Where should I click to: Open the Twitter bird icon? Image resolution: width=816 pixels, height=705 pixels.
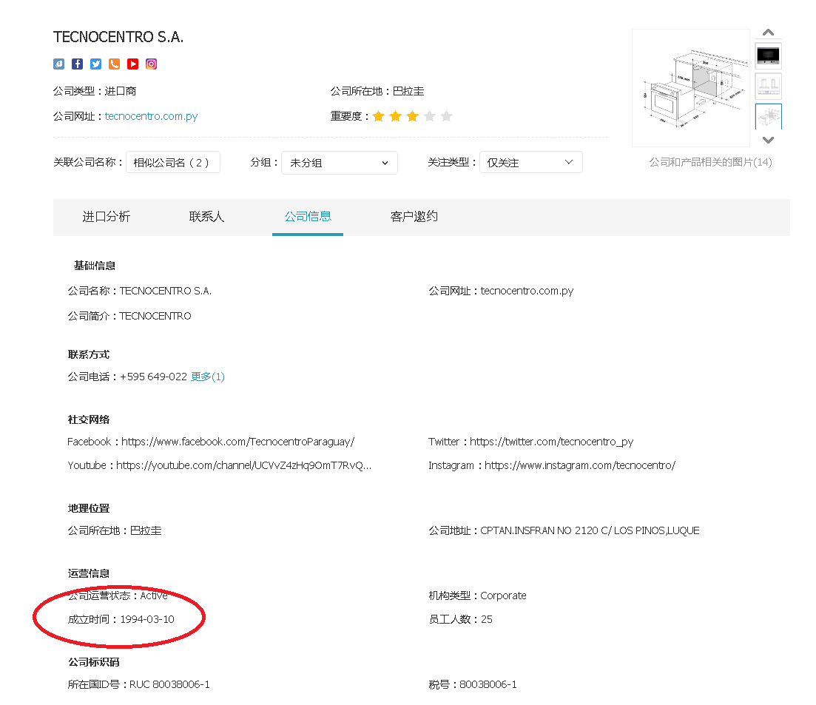[x=95, y=64]
